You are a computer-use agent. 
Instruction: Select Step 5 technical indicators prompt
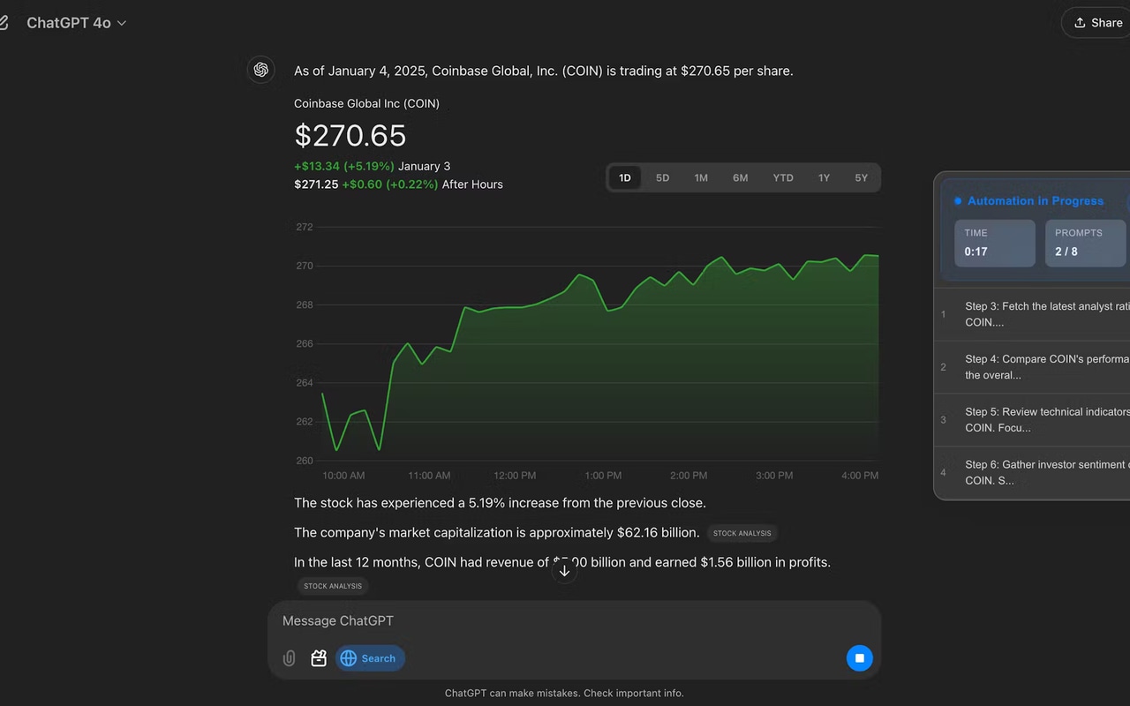pyautogui.click(x=1042, y=420)
